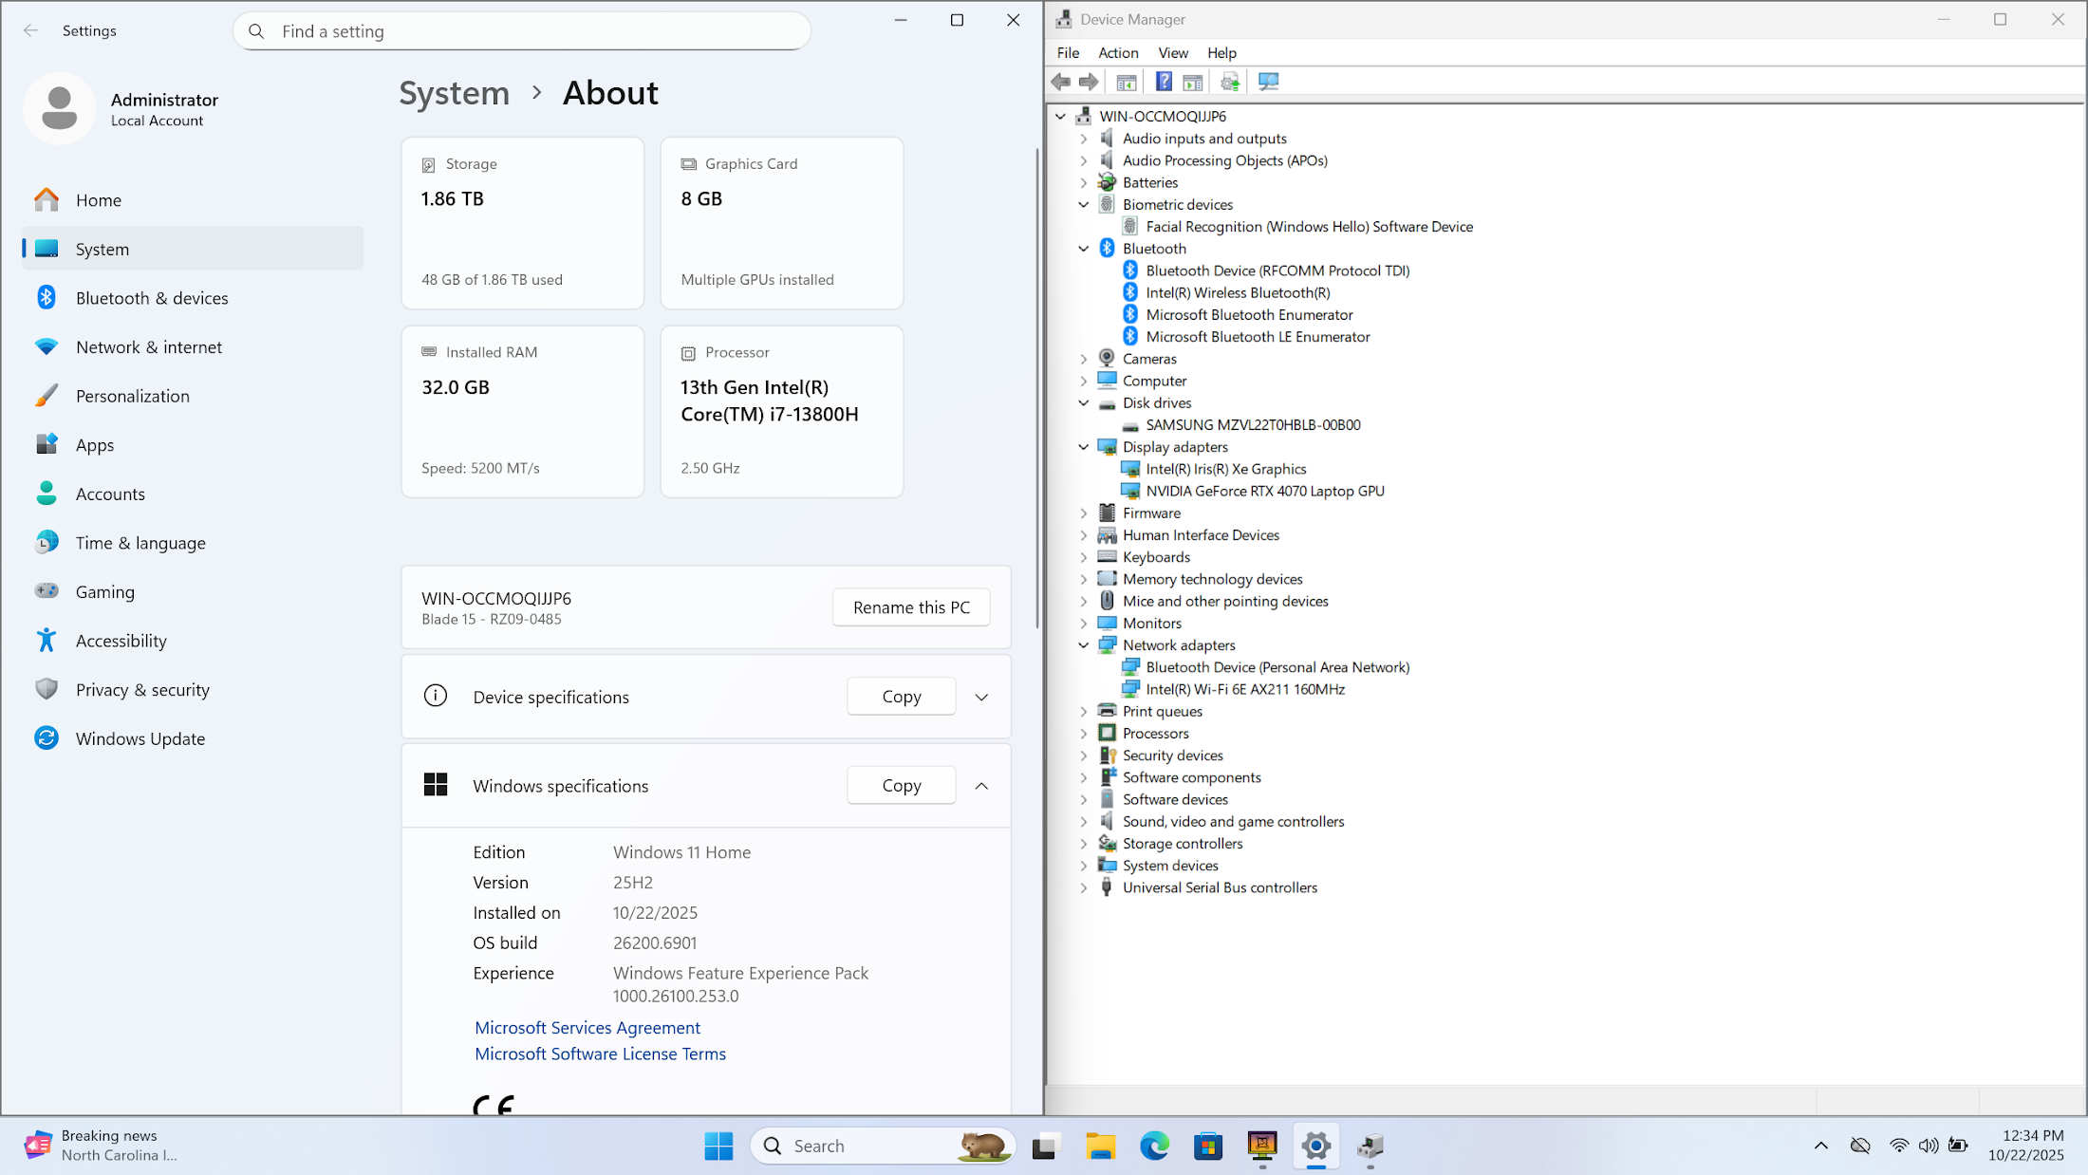2088x1175 pixels.
Task: Select Intel(R) Wi-Fi 6E AX211 160MHz adapter
Action: pyautogui.click(x=1244, y=689)
